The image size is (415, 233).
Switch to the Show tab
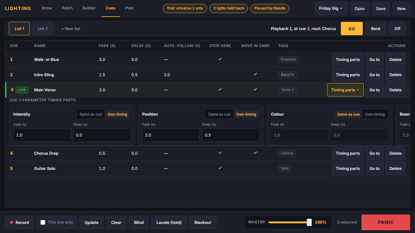pyautogui.click(x=47, y=8)
